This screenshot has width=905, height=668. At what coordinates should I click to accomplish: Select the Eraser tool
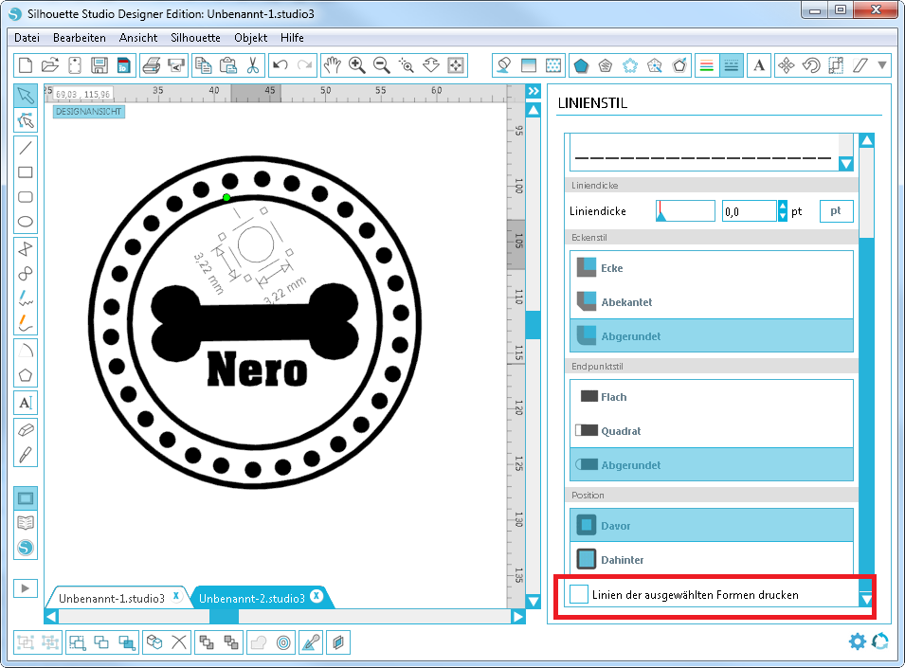pyautogui.click(x=26, y=428)
